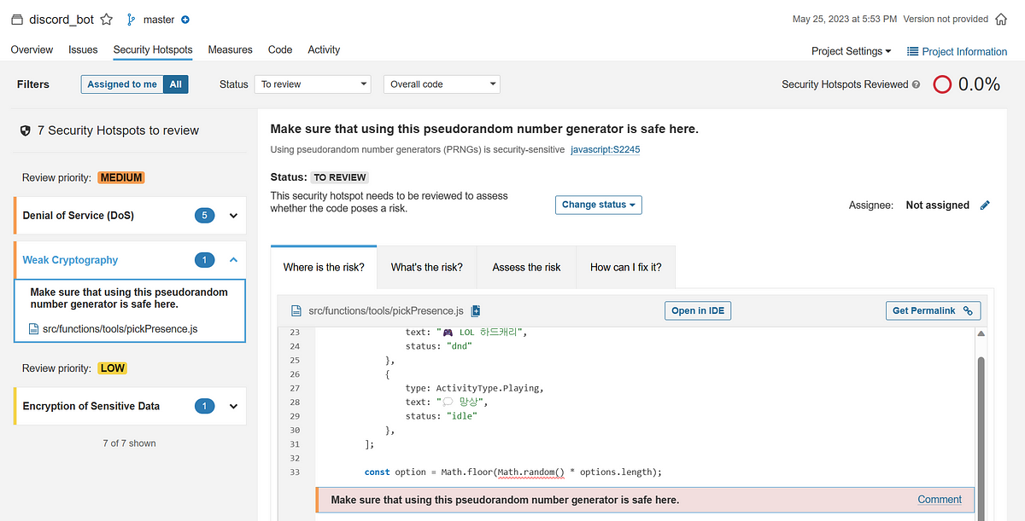
Task: Star the discord_bot project
Action: tap(107, 18)
